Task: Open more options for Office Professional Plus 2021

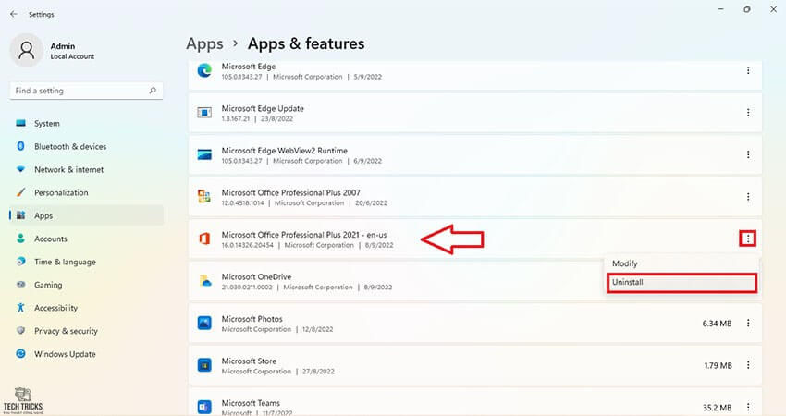Action: point(748,239)
